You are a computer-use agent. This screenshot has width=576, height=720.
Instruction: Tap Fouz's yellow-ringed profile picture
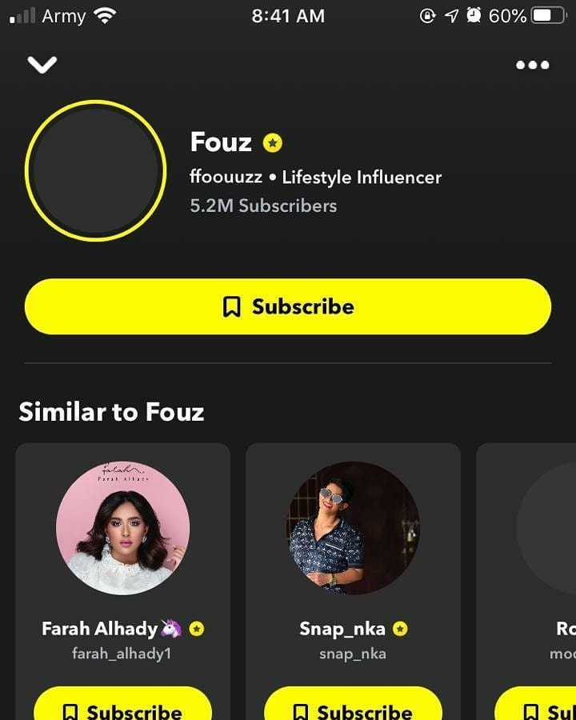[x=96, y=170]
